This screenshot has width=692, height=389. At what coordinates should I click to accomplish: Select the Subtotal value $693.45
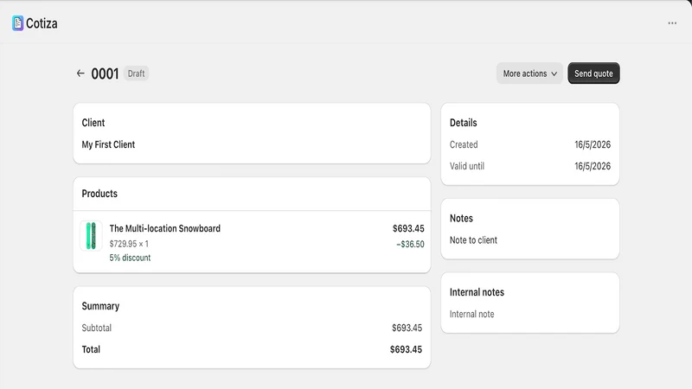[407, 328]
